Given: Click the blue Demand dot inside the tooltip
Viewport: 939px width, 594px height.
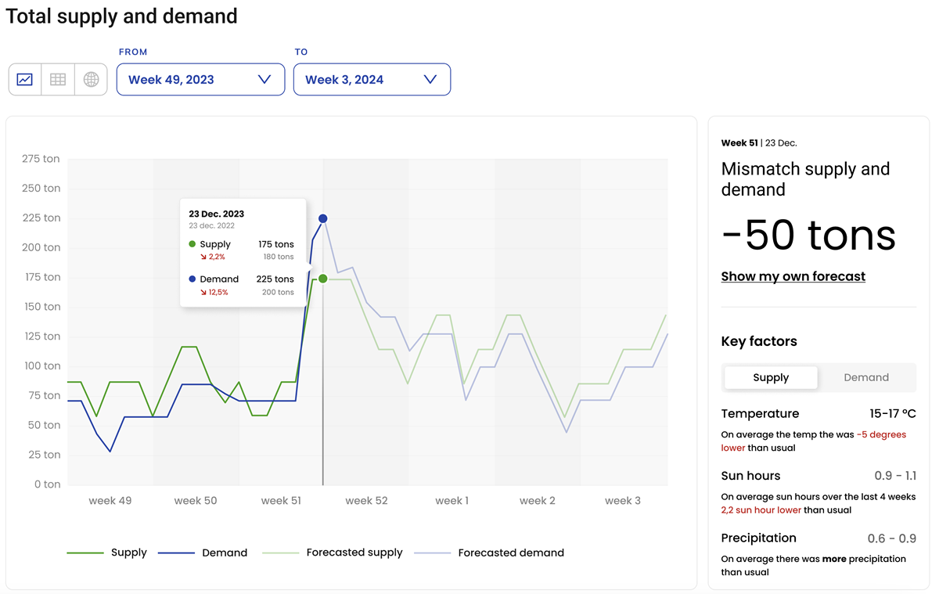Looking at the screenshot, I should coord(193,279).
